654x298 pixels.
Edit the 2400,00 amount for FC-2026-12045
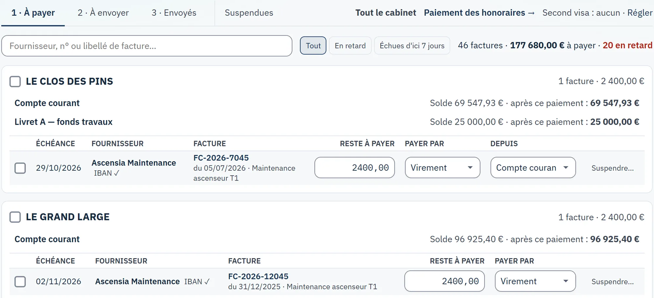(x=444, y=281)
